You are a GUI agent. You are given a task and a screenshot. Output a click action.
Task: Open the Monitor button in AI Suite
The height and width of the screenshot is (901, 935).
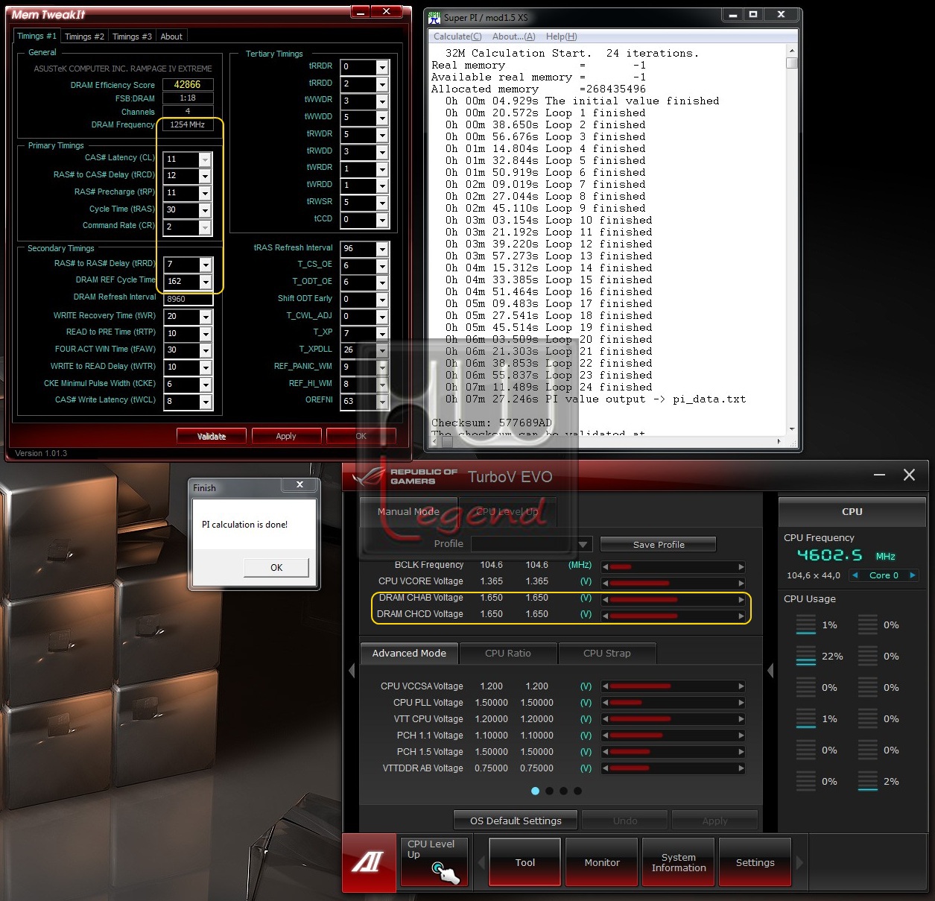[602, 862]
